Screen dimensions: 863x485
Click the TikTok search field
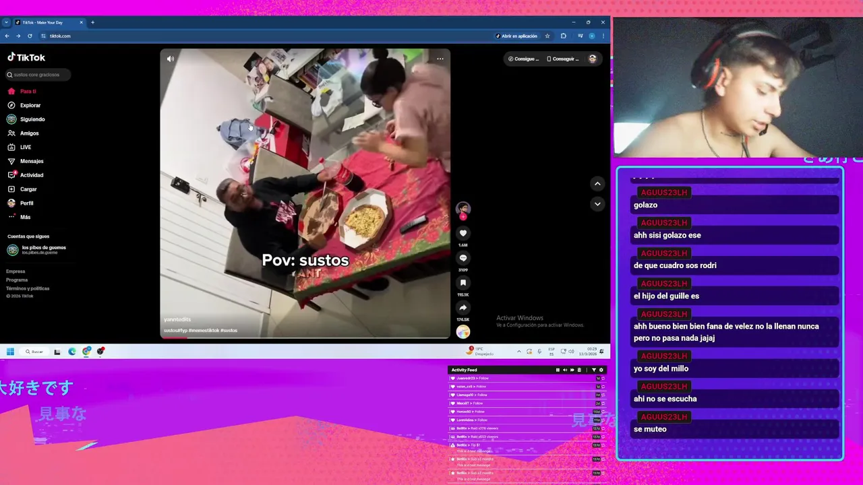point(38,75)
